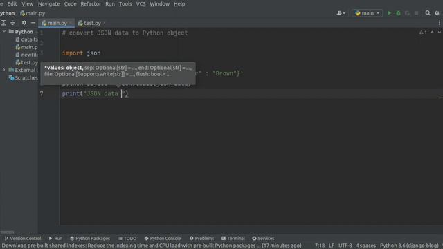This screenshot has width=443, height=249.
Task: Select test.py in project tree
Action: (26, 62)
